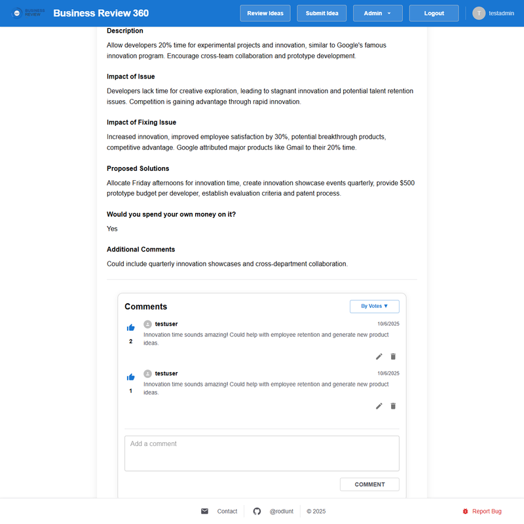
Task: Open the testadmin avatar icon
Action: (479, 13)
